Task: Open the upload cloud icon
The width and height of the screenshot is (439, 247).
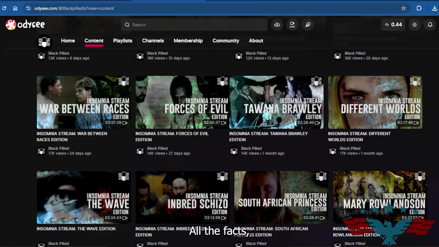Action: pos(277,25)
